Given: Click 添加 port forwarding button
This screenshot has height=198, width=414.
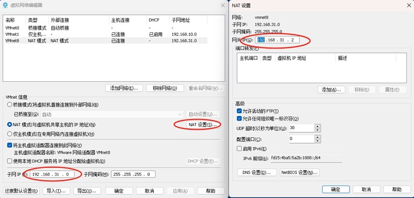Looking at the screenshot, I should (331, 89).
